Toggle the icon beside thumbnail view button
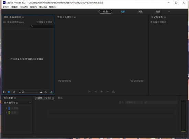This screenshot has width=189, height=139. (x=14, y=92)
